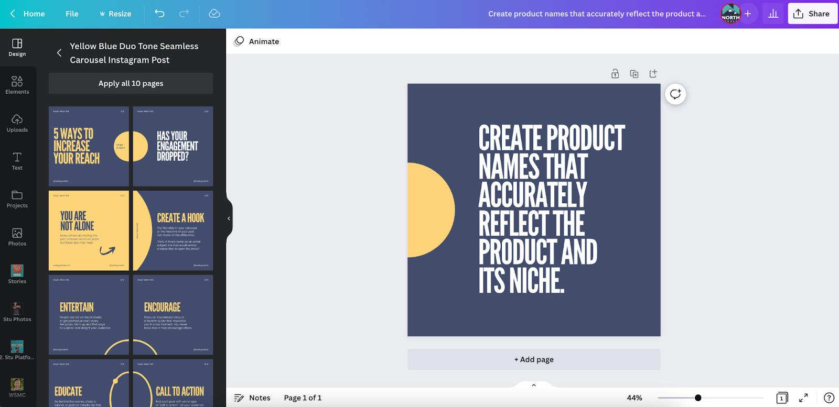Screen dimensions: 839x407
Task: Select 'You Are Not Alone' template page
Action: coord(89,230)
